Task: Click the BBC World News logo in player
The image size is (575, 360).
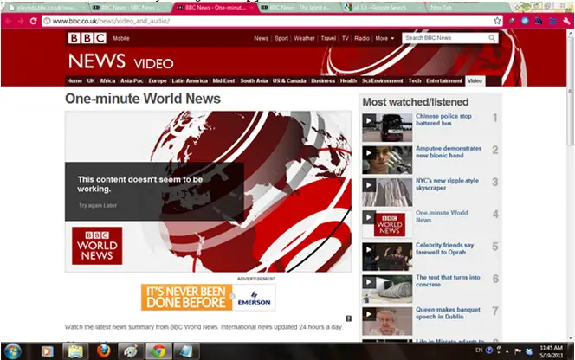Action: click(97, 246)
